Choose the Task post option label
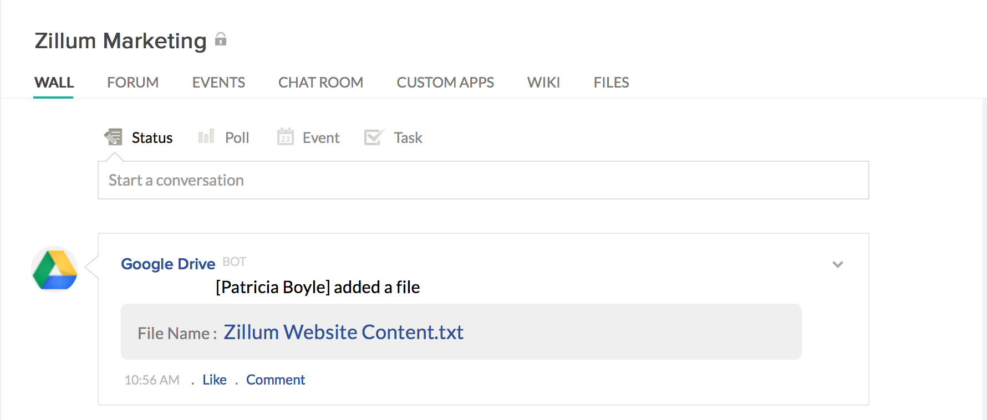Image resolution: width=987 pixels, height=420 pixels. point(408,137)
